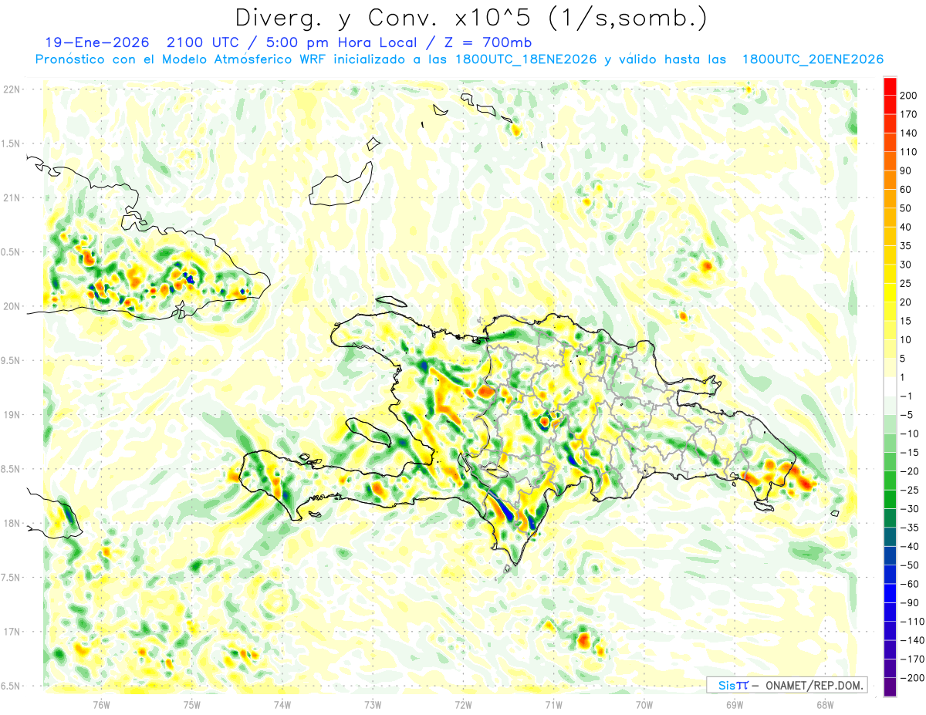926x715 pixels.
Task: Click the '9.5N' latitude label
Action: 12,360
